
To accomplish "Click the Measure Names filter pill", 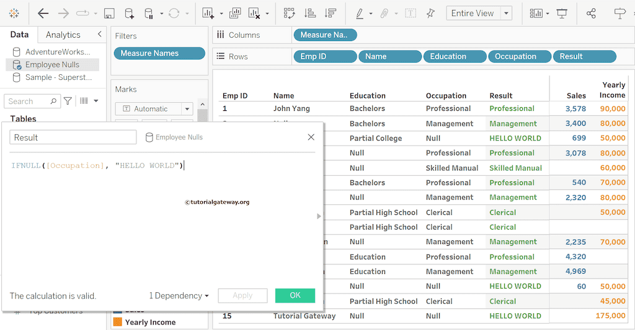I will click(159, 53).
